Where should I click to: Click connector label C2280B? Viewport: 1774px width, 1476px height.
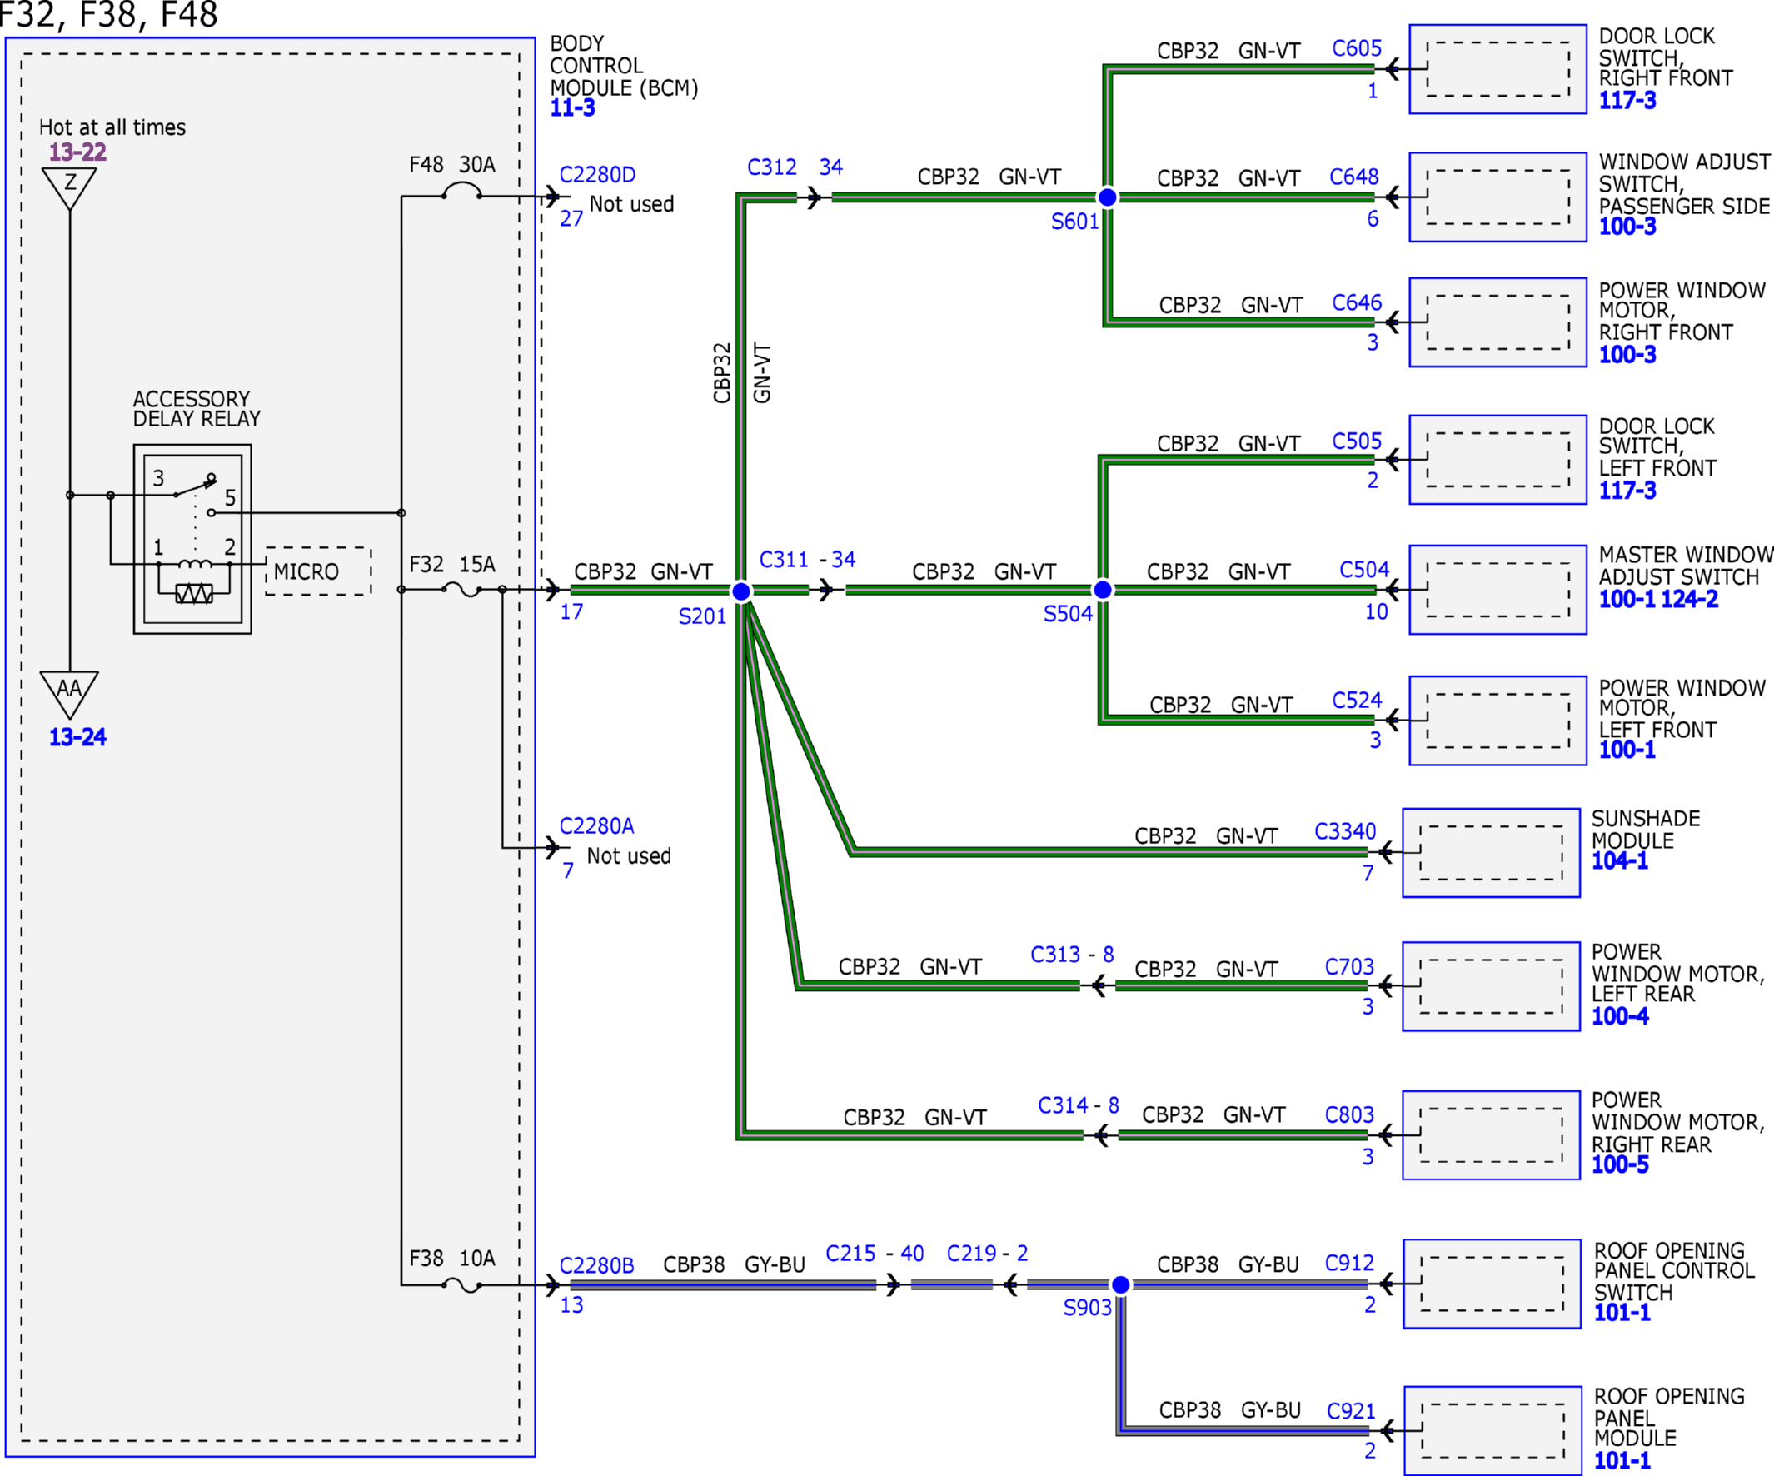coord(596,1265)
